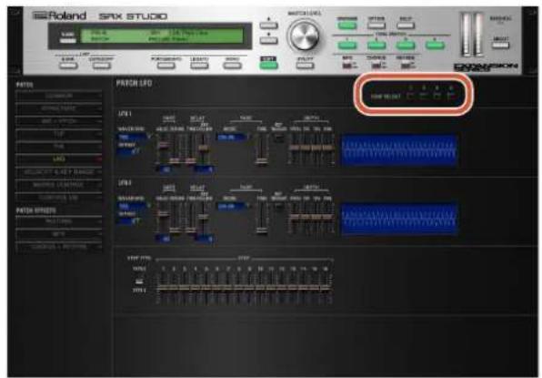Viewport: 542px width, 378px height.
Task: Click LFO2 delay blue number field
Action: 204,239
